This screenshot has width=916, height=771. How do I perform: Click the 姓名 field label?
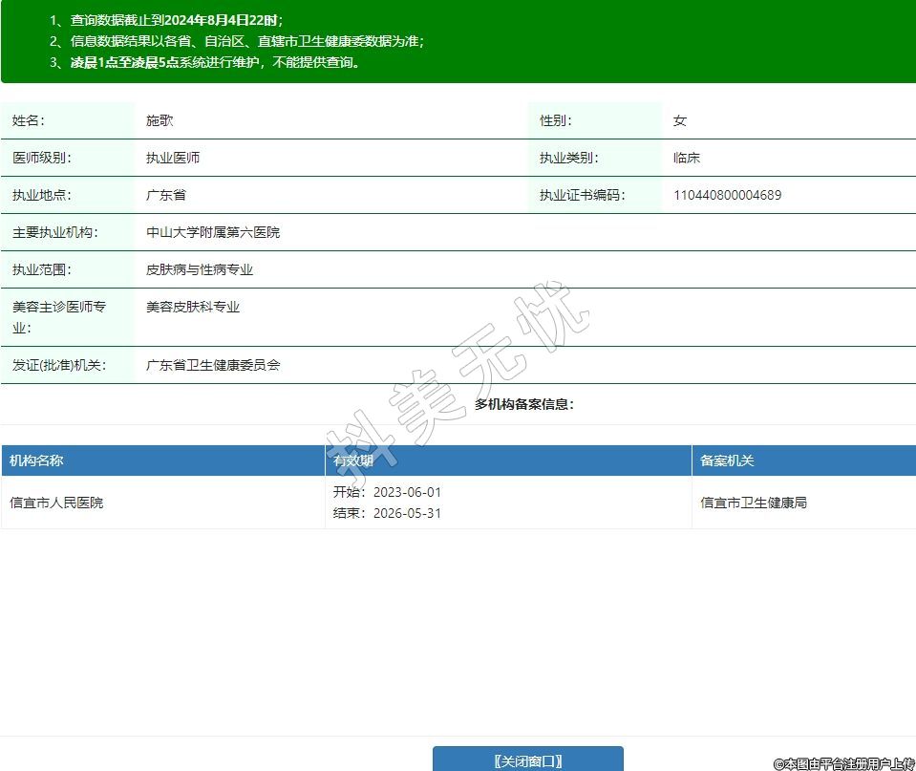tap(28, 120)
